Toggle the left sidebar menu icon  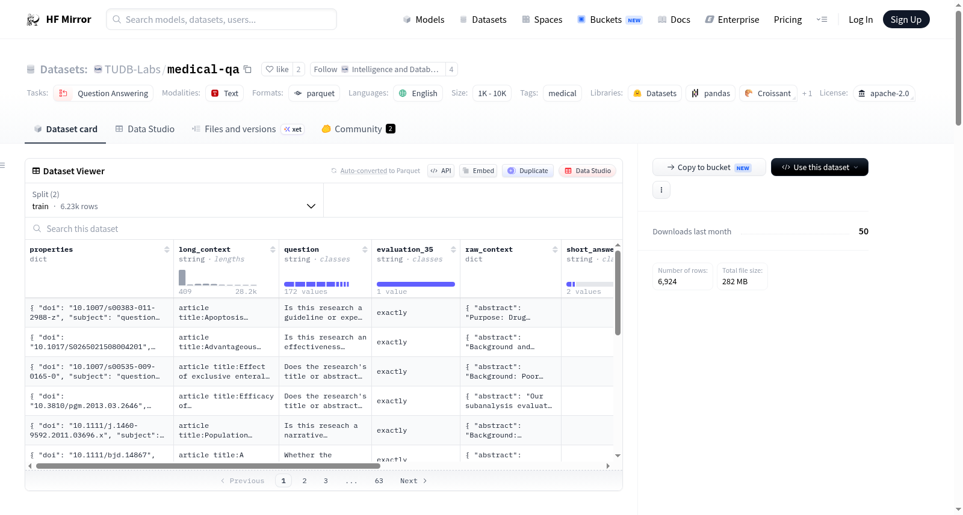click(2, 165)
